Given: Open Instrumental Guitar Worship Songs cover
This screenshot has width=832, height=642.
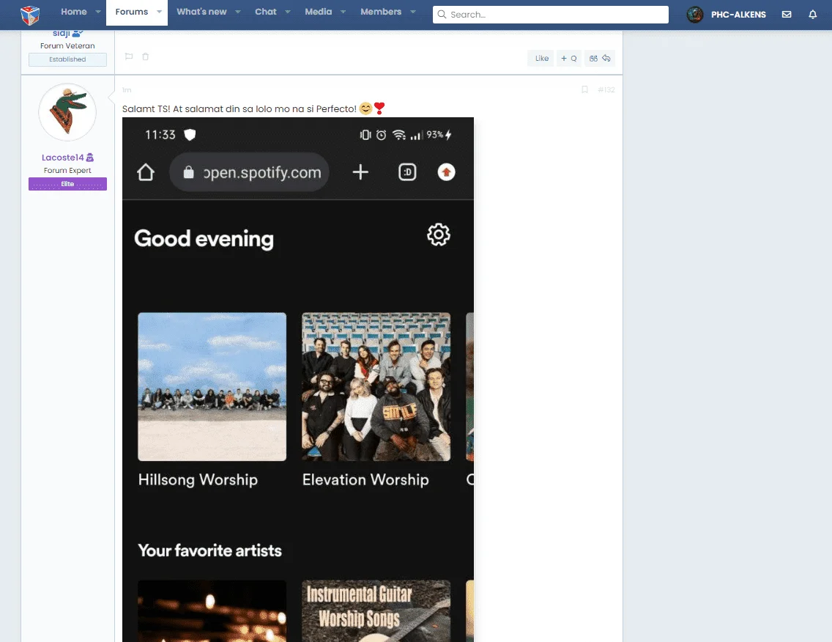Looking at the screenshot, I should click(x=376, y=611).
